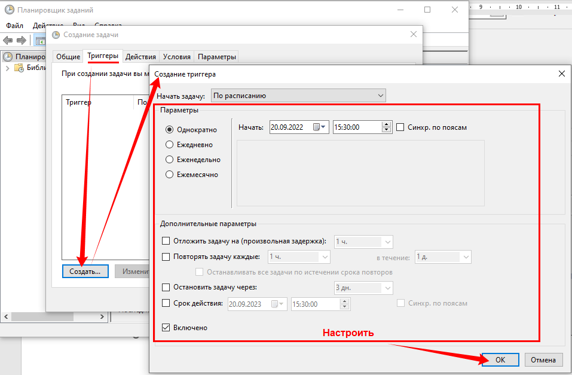Check Остановить задачу через option
The width and height of the screenshot is (572, 375).
(166, 288)
